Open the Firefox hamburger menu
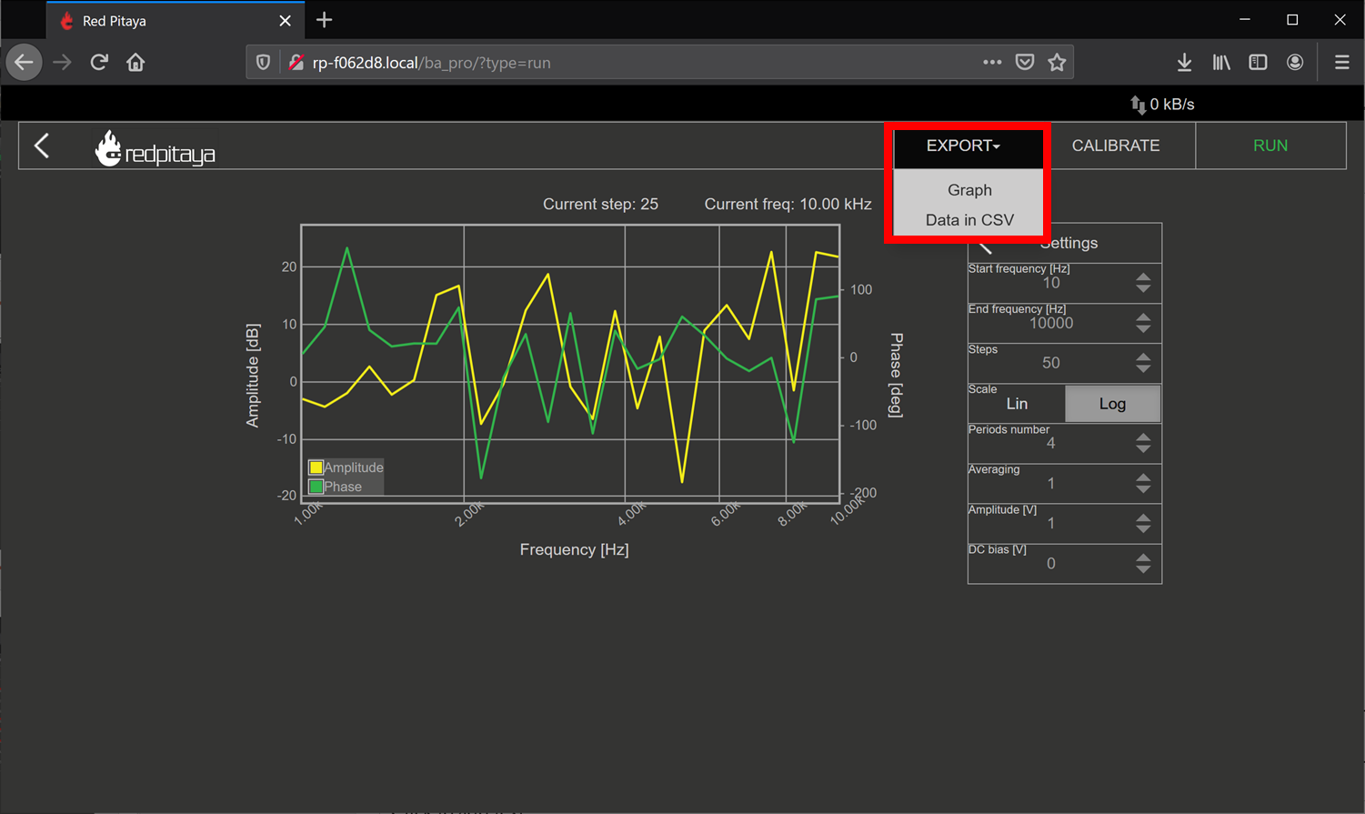This screenshot has height=814, width=1365. [x=1341, y=63]
